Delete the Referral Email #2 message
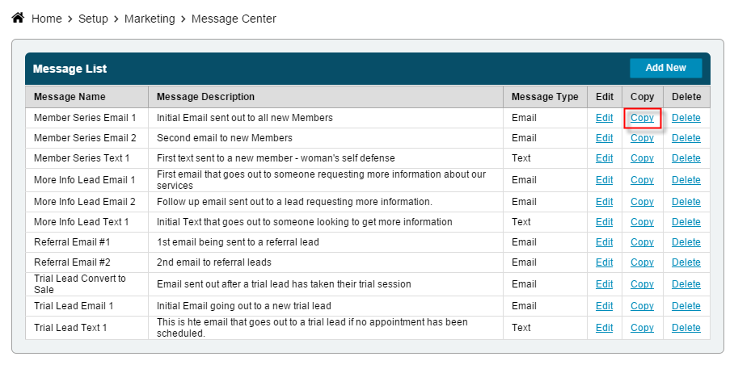Image resolution: width=734 pixels, height=365 pixels. (686, 262)
